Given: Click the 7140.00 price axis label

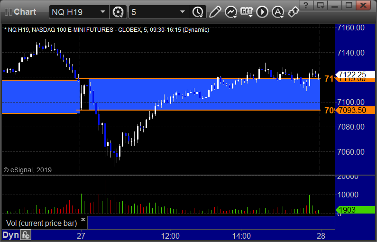Looking at the screenshot, I should [x=351, y=53].
